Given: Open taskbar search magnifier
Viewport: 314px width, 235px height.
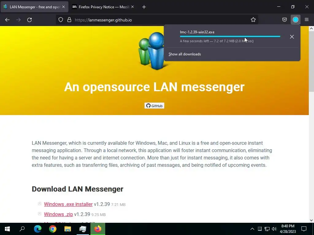Looking at the screenshot, I should coord(22,229).
